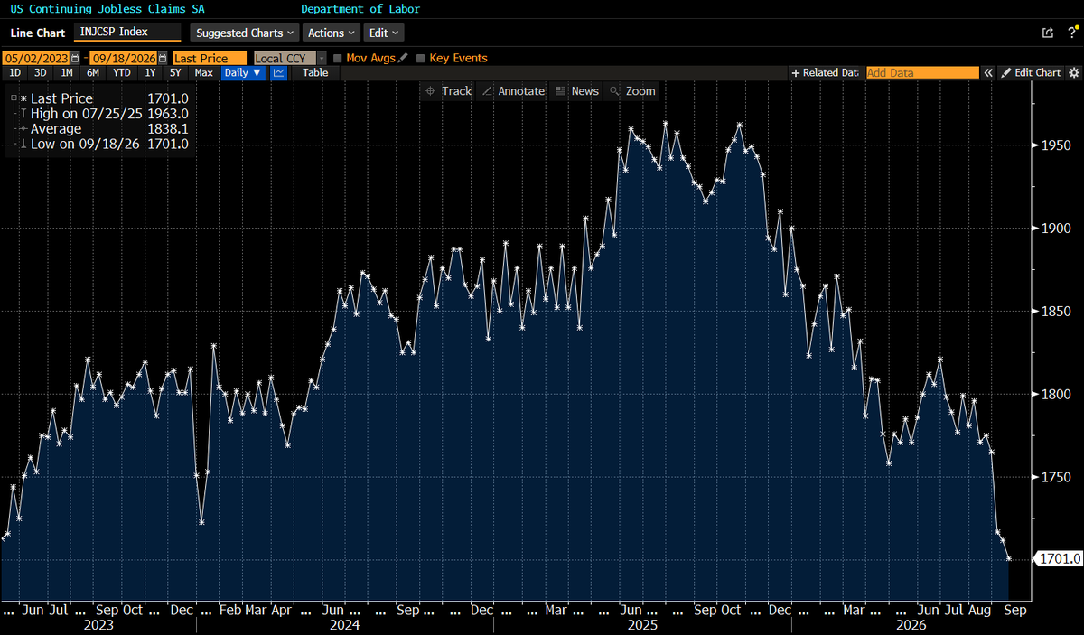This screenshot has height=635, width=1084.
Task: Open the start date calendar picker
Action: pos(75,58)
